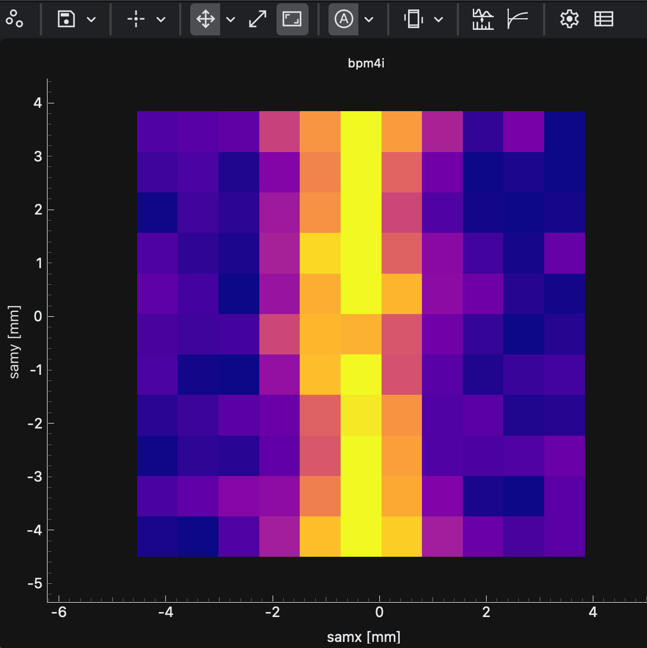
Task: Toggle the rectangle frame button
Action: (292, 19)
